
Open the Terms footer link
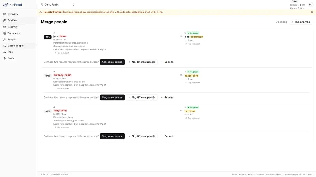tap(234, 174)
